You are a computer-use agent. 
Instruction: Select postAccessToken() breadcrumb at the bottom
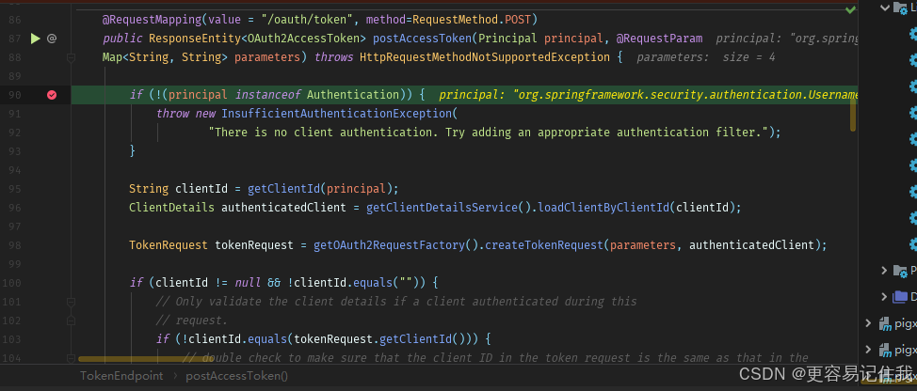tap(237, 376)
